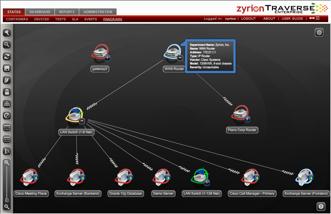Click the WAN Router label
The image size is (331, 214).
[174, 69]
